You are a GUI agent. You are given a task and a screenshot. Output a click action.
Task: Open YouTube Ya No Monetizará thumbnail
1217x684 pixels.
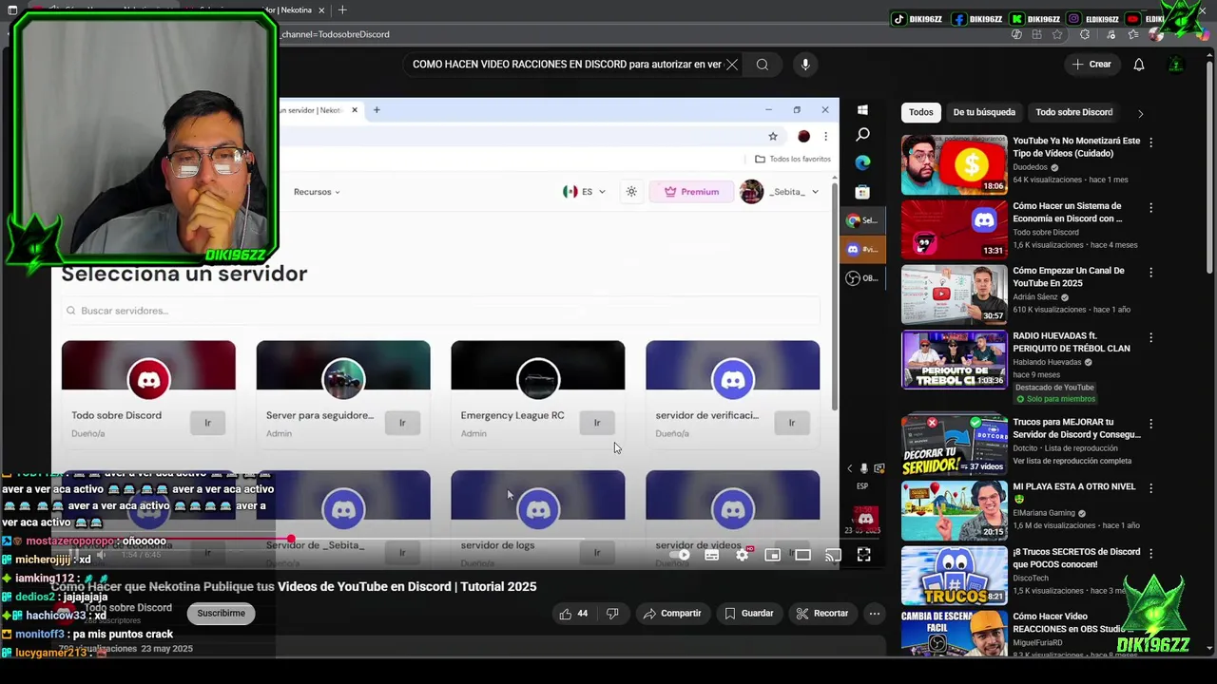[x=954, y=164]
